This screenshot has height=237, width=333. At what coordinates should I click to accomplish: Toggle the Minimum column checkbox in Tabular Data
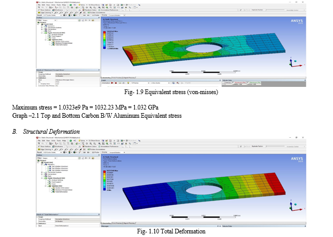233,82
